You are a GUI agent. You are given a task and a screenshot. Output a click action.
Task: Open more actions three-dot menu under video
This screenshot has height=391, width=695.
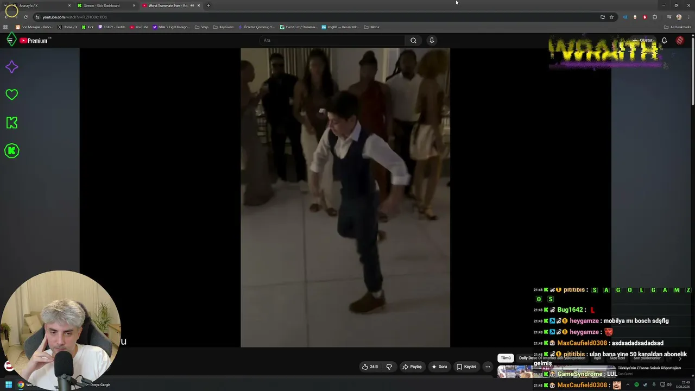point(488,367)
